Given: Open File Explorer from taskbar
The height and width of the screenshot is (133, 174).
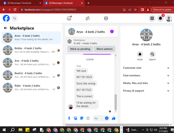Looking at the screenshot, I should coord(21,130).
